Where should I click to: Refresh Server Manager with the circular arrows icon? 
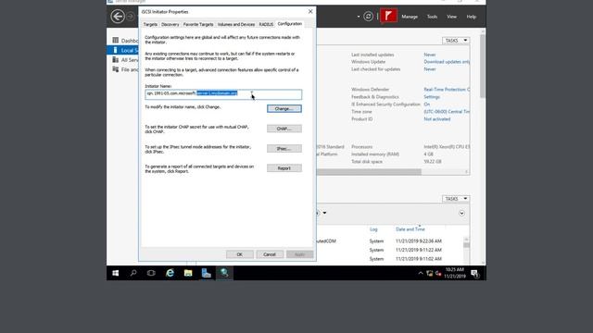point(368,17)
